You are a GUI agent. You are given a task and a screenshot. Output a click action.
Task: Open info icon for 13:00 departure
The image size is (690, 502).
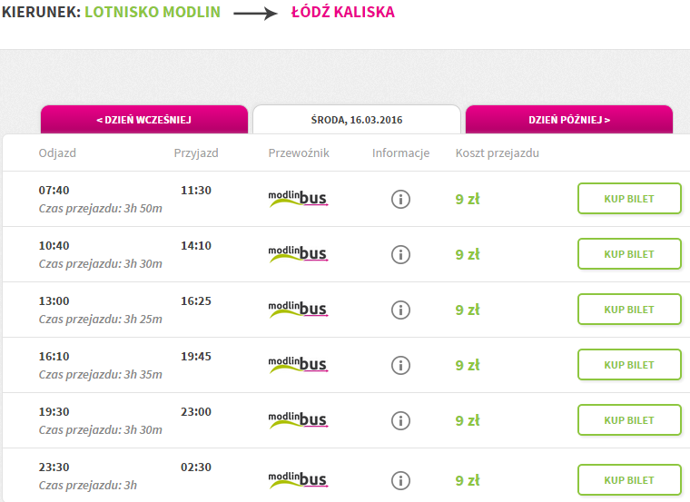[x=400, y=310]
